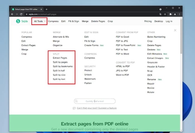The width and height of the screenshot is (195, 133).
Task: Open the Protect tool
Action: 88,70
